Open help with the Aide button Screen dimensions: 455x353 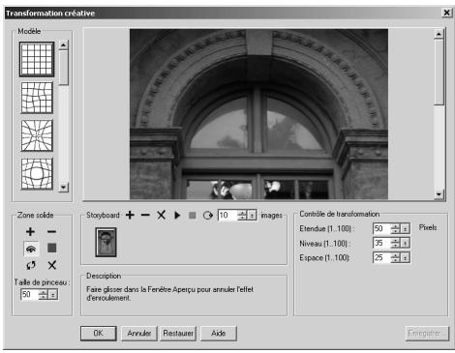pos(219,334)
